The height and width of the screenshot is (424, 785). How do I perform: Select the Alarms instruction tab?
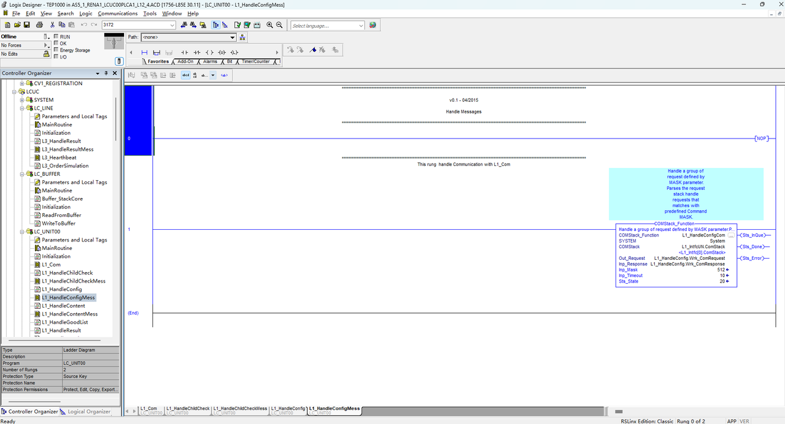210,61
